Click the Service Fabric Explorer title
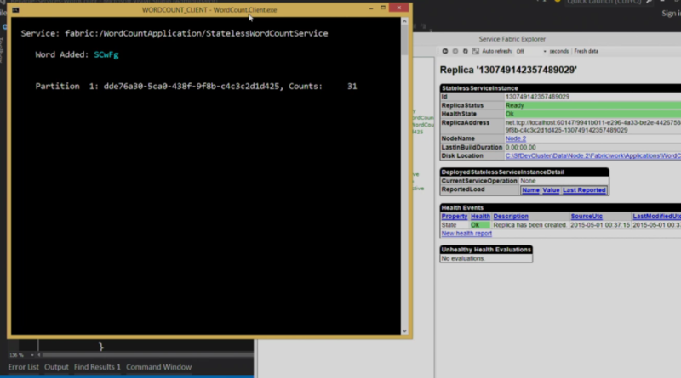 (512, 39)
